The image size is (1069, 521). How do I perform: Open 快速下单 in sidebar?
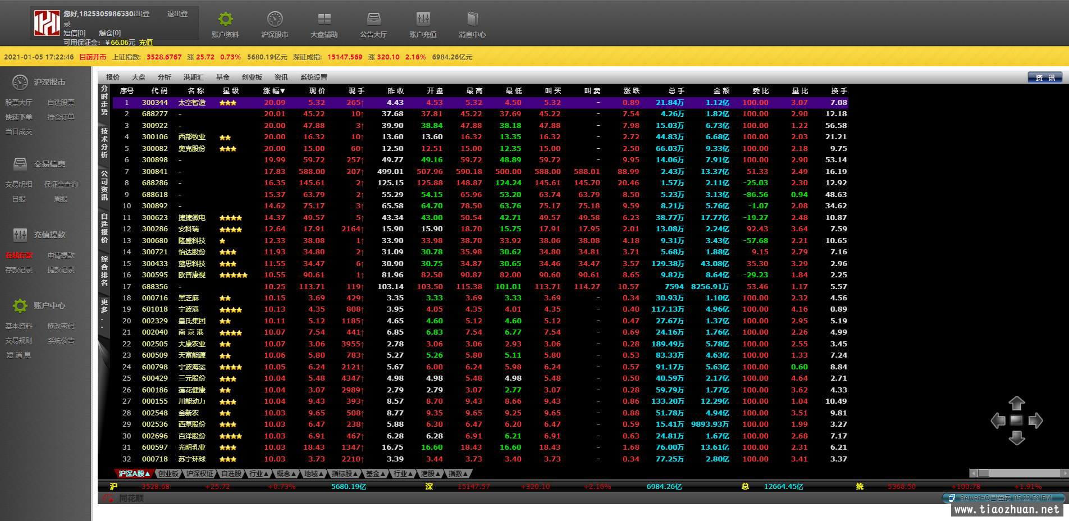19,117
